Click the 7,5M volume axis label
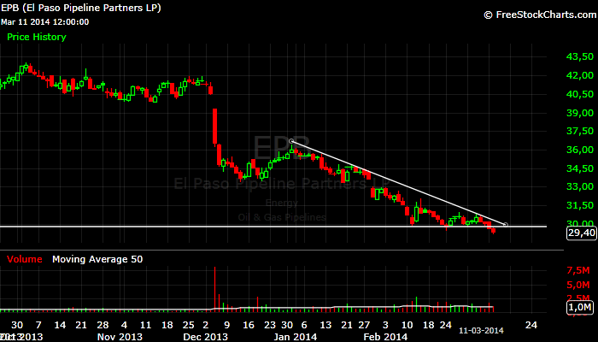Screen dimensions: 598x342 coord(579,271)
